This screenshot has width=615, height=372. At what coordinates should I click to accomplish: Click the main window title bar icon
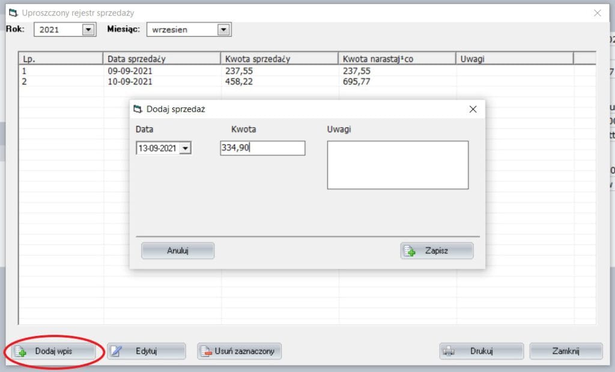click(13, 13)
